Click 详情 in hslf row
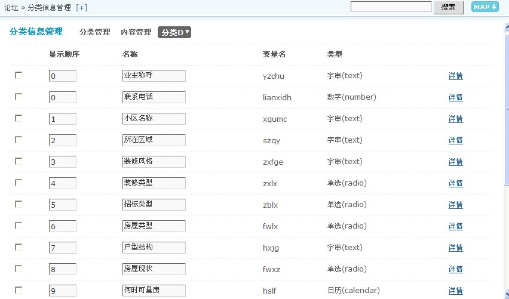The width and height of the screenshot is (509, 299). point(455,291)
